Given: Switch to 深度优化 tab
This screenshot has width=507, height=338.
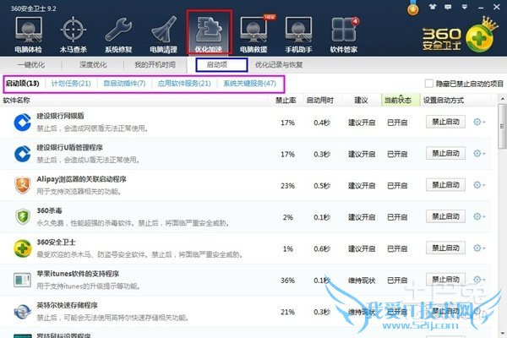Looking at the screenshot, I should pyautogui.click(x=93, y=65).
